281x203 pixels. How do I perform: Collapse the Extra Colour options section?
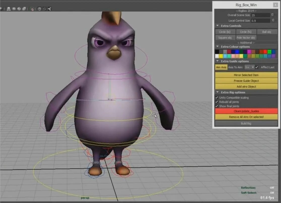[218, 47]
